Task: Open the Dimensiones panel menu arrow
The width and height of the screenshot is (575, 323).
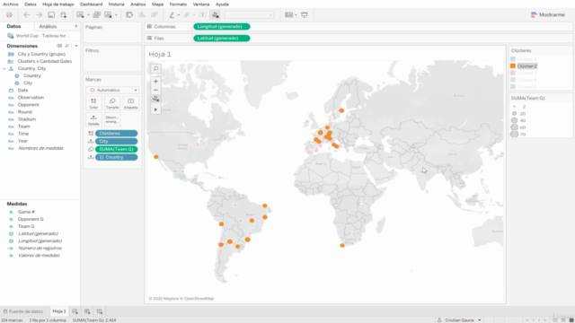Action: (x=76, y=46)
